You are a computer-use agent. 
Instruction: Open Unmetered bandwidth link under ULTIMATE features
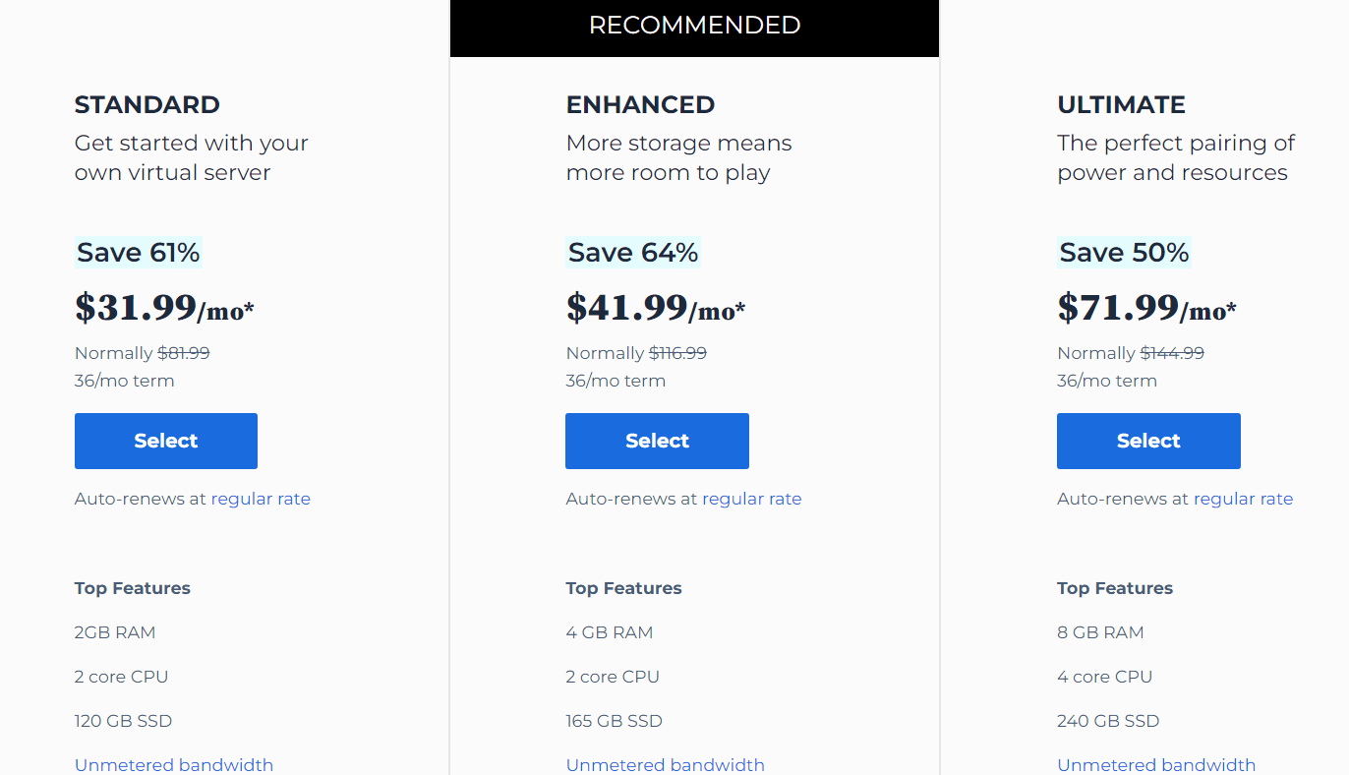[x=1156, y=764]
